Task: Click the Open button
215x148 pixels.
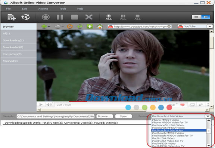Action: tap(124, 116)
